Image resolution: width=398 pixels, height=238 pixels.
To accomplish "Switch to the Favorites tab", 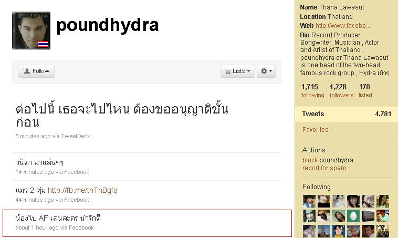I will point(315,130).
